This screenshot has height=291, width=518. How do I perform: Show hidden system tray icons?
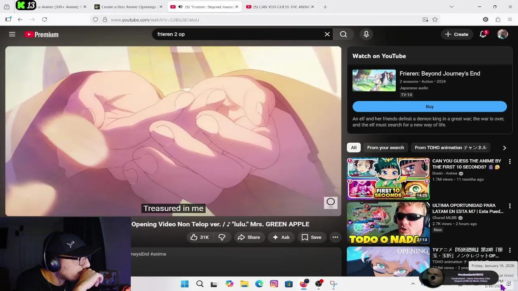click(x=413, y=284)
